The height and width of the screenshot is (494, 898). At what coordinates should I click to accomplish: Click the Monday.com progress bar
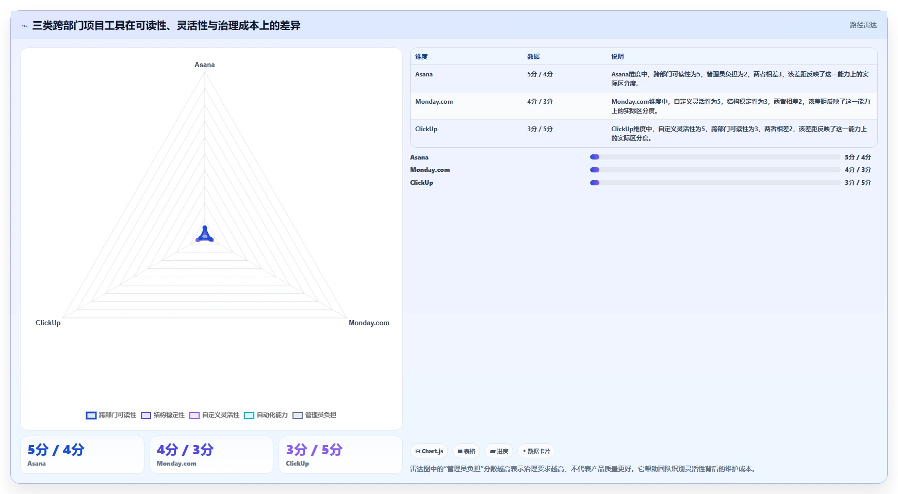pyautogui.click(x=715, y=170)
